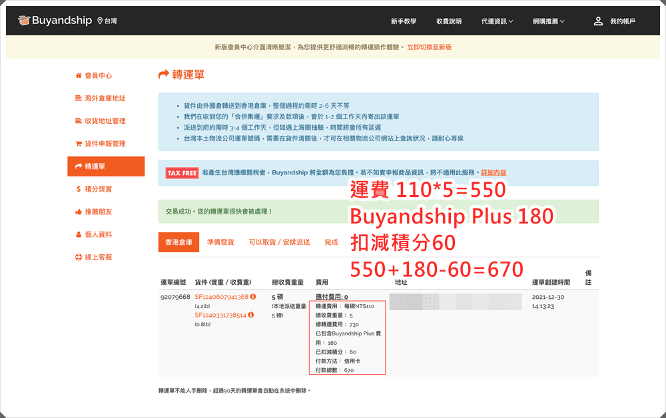Viewport: 666px width, 418px height.
Task: Click the info icon next to SF1240331738514
Action: click(x=250, y=315)
